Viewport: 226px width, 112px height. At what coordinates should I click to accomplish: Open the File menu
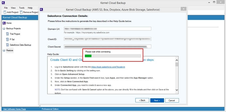pos(6,8)
